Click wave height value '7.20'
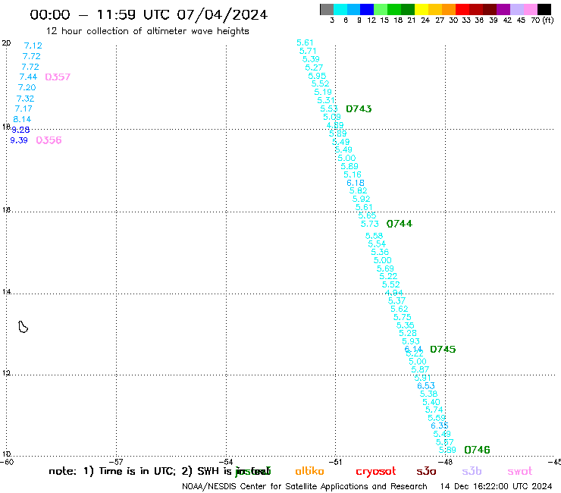 [27, 87]
